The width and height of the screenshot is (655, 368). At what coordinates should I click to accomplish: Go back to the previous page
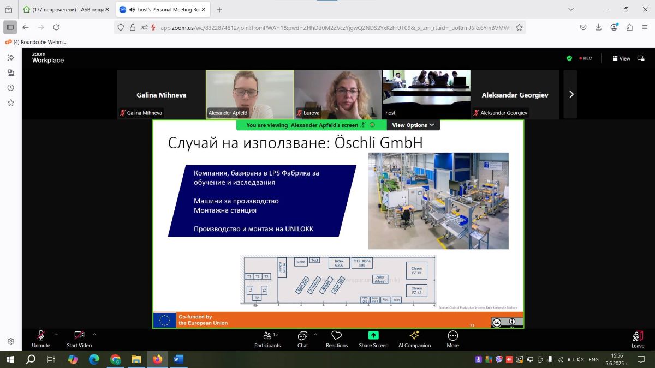tap(25, 27)
